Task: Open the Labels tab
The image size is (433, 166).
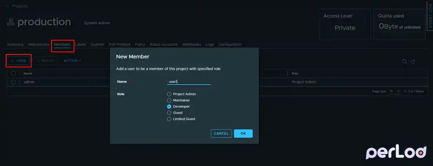Action: (x=81, y=45)
